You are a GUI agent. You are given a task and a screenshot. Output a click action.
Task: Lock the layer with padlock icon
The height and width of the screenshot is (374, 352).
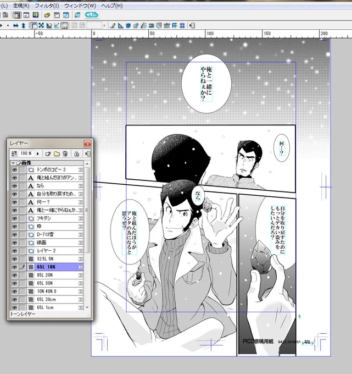click(76, 153)
